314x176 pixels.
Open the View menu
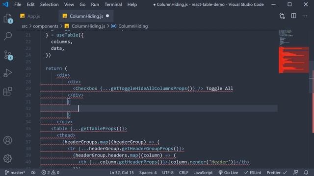click(69, 4)
